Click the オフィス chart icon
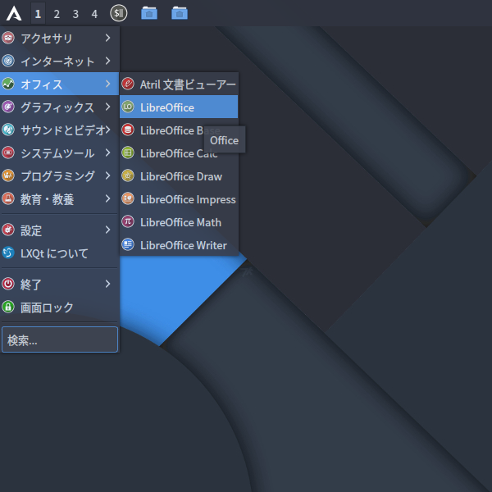The image size is (492, 492). (x=8, y=84)
